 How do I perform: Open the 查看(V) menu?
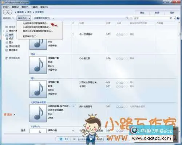tap(15, 7)
